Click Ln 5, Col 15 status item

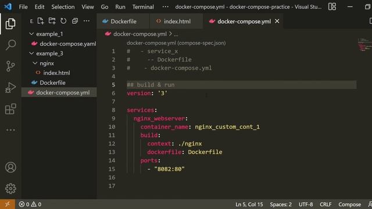tap(249, 204)
